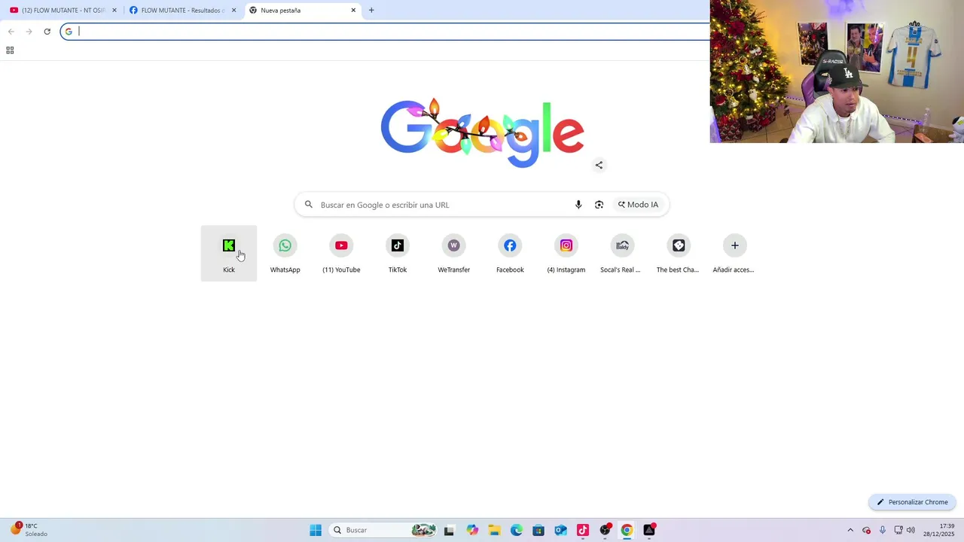Open the (11) YouTube shortcut
Screen dimensions: 964x542
click(x=341, y=254)
